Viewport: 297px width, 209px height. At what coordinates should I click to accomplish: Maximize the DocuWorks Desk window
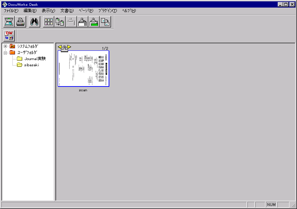point(286,4)
